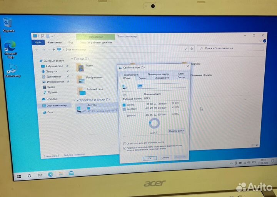The width and height of the screenshot is (277, 197).
Task: Open the Компьютер desktop shortcut
Action: pyautogui.click(x=12, y=71)
